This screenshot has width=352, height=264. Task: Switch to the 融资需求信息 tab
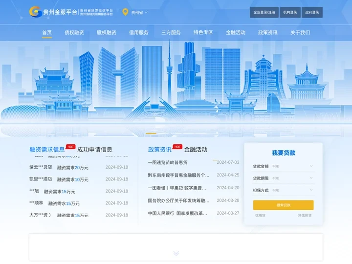47,150
